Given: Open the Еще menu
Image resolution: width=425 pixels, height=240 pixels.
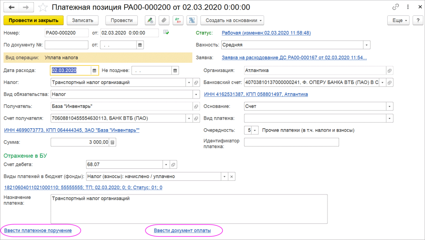Looking at the screenshot, I should point(398,20).
